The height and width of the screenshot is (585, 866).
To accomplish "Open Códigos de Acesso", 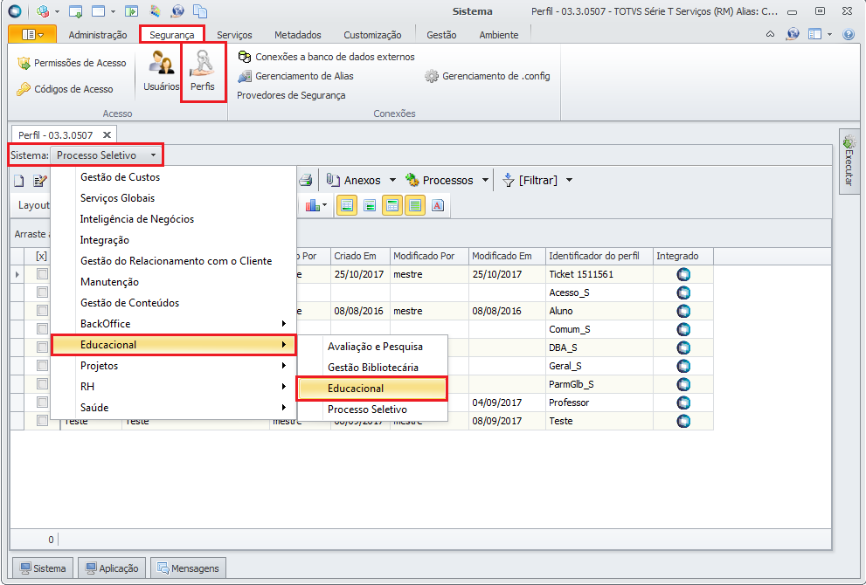I will (x=65, y=89).
